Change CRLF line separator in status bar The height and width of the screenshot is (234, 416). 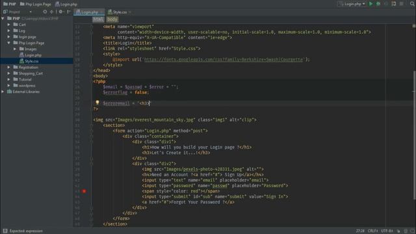[x=373, y=231]
